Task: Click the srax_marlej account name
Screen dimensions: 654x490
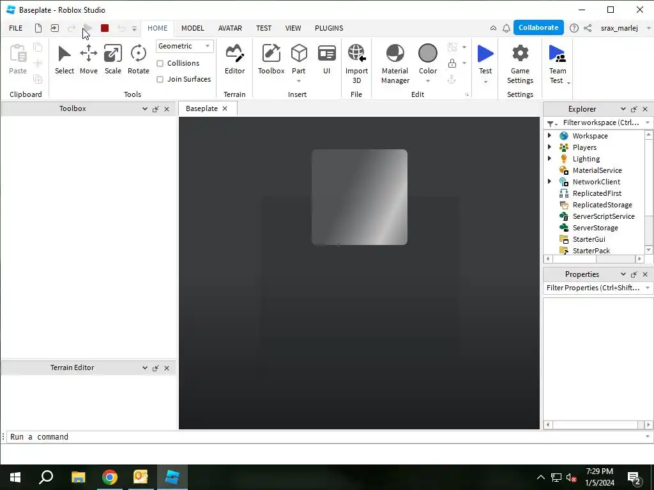Action: (x=620, y=28)
